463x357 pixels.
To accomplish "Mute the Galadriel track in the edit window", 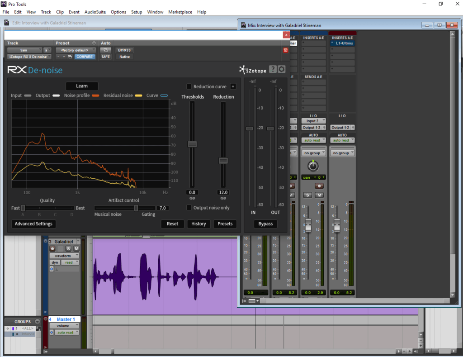I will (76, 249).
